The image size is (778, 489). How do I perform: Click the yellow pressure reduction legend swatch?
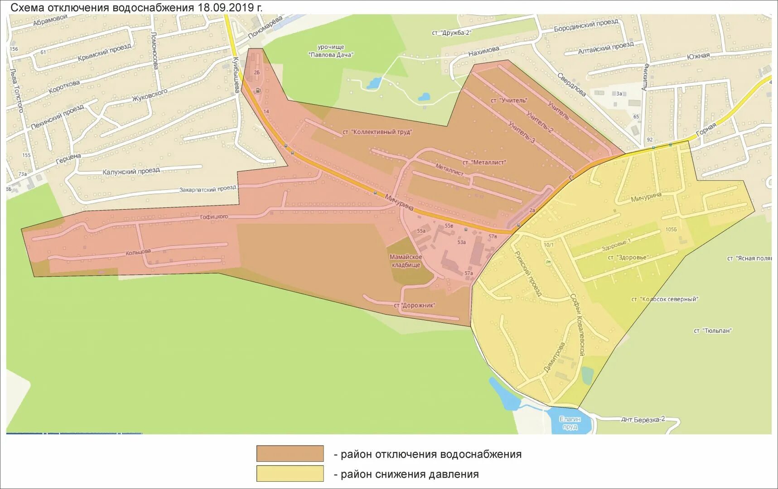pyautogui.click(x=290, y=474)
